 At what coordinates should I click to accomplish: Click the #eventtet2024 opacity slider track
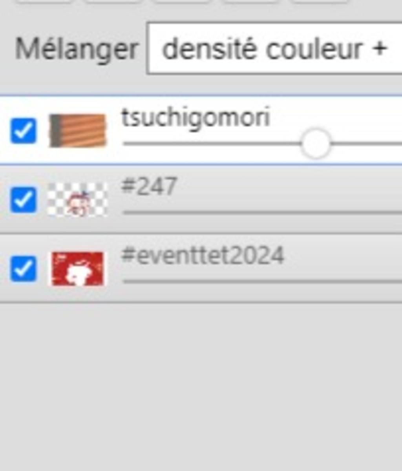coord(262,281)
